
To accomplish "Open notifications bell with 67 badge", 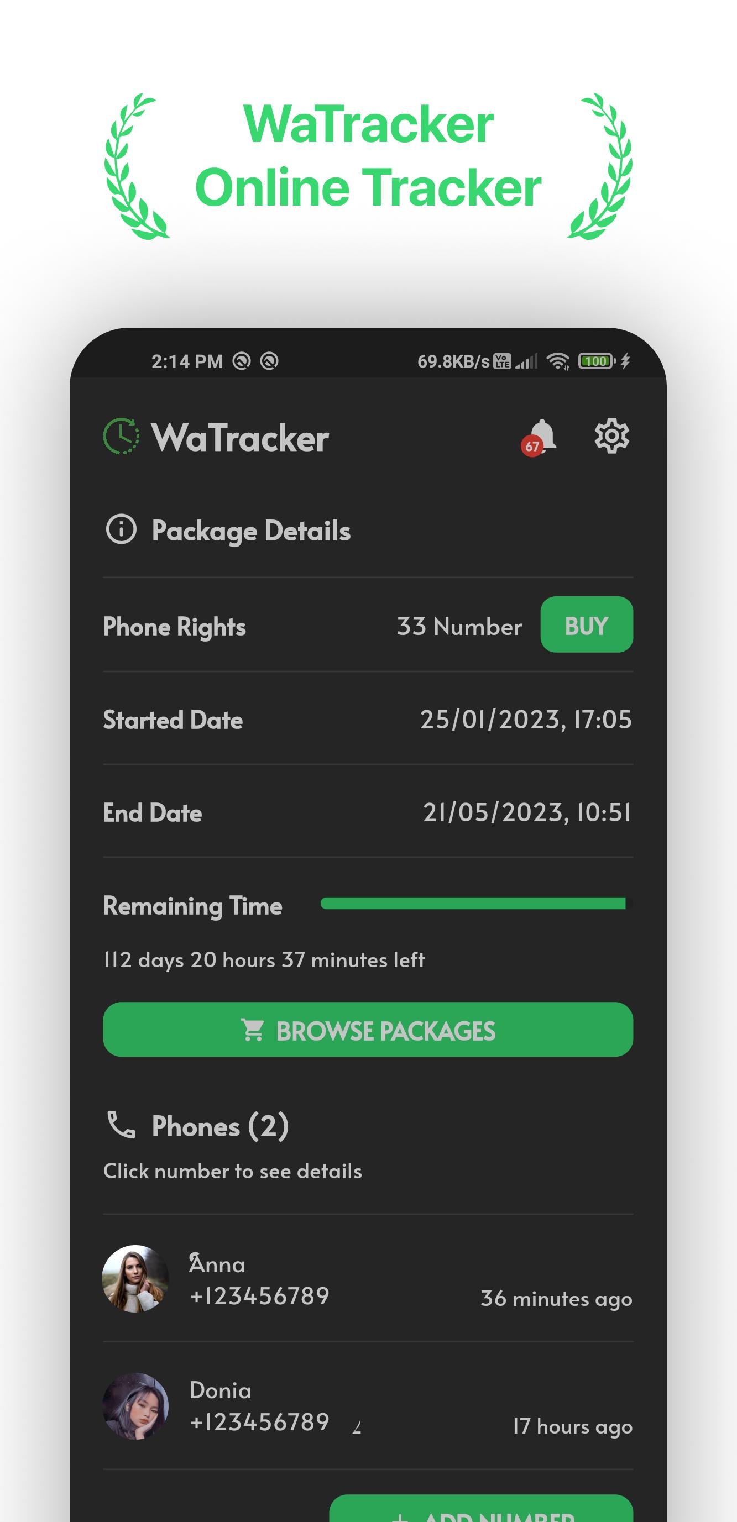I will pos(539,437).
